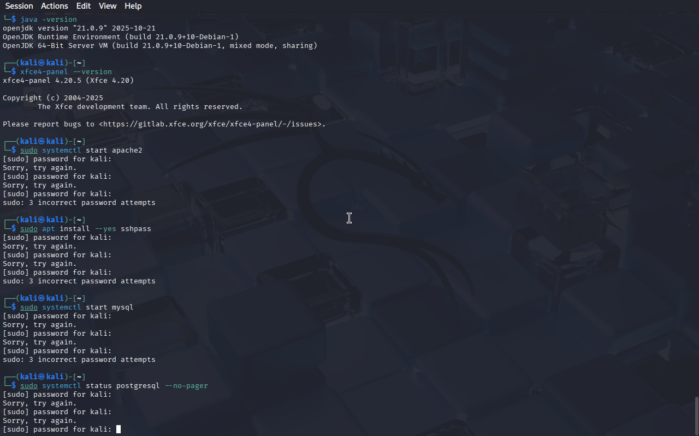Open the Edit menu
This screenshot has height=436, width=699.
click(84, 6)
